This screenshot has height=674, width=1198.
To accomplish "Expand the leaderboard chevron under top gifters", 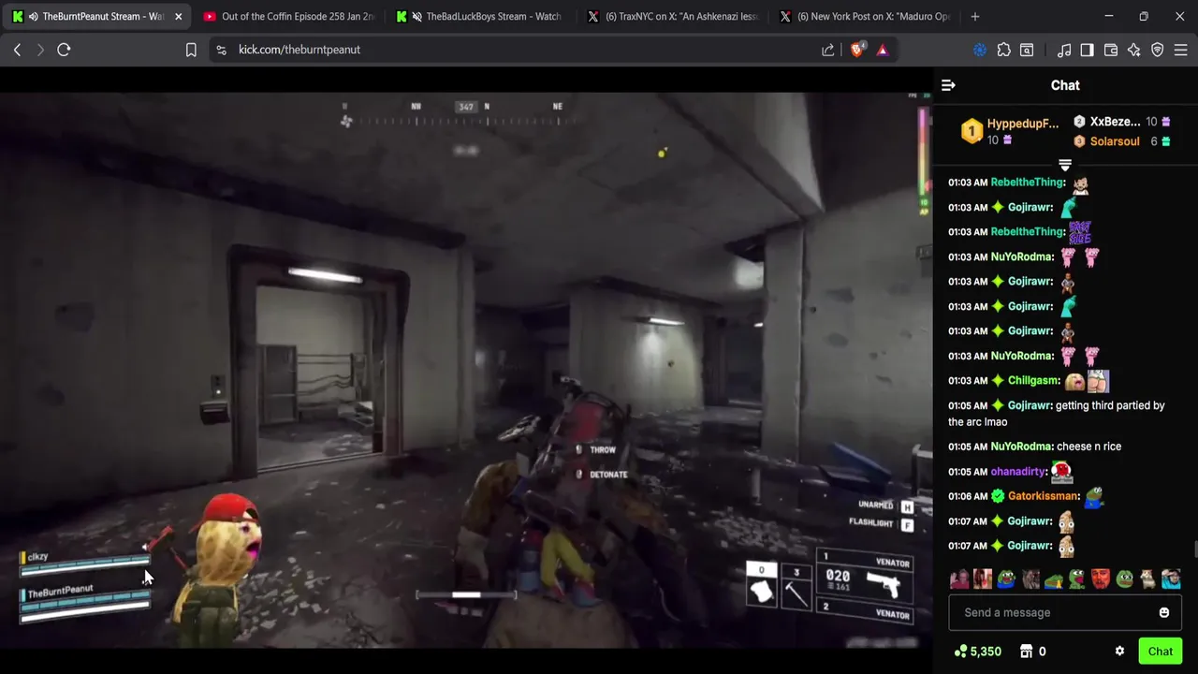I will [x=1065, y=166].
